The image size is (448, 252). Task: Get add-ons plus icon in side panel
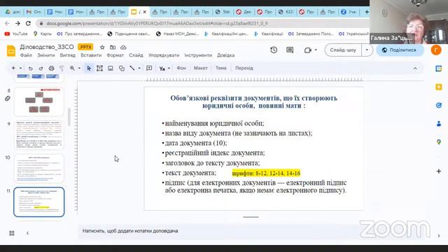pyautogui.click(x=439, y=171)
